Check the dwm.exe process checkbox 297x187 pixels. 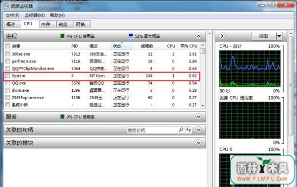pos(7,90)
